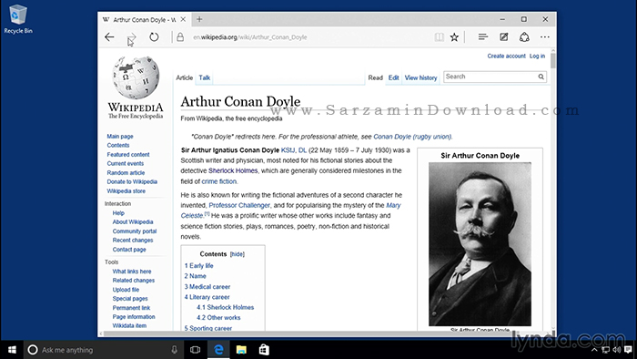
Task: Open the Windows Start menu
Action: click(12, 350)
